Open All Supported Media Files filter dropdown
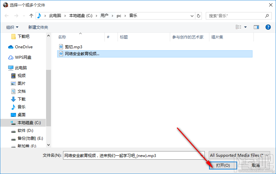The image size is (276, 174). (239, 155)
